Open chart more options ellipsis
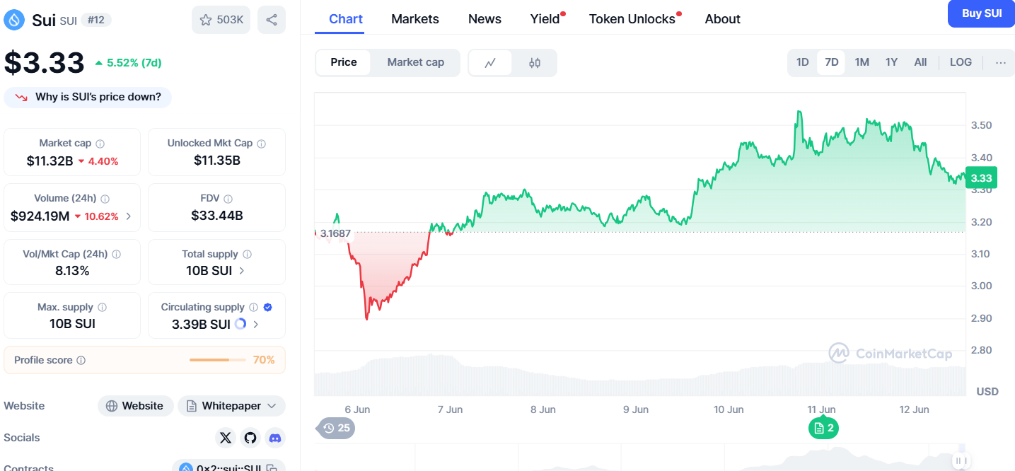The image size is (1015, 471). 1000,62
